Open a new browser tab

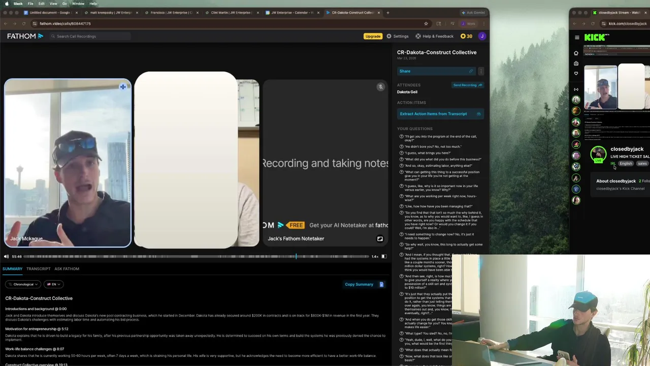point(388,12)
